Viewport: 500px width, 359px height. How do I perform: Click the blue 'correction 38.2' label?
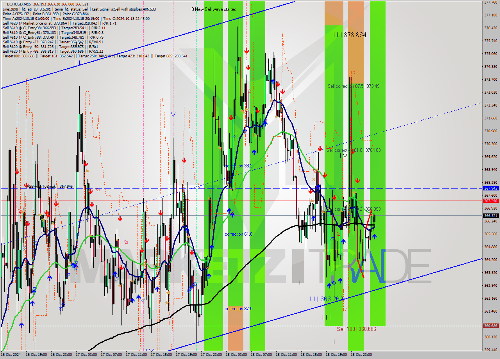click(x=238, y=166)
